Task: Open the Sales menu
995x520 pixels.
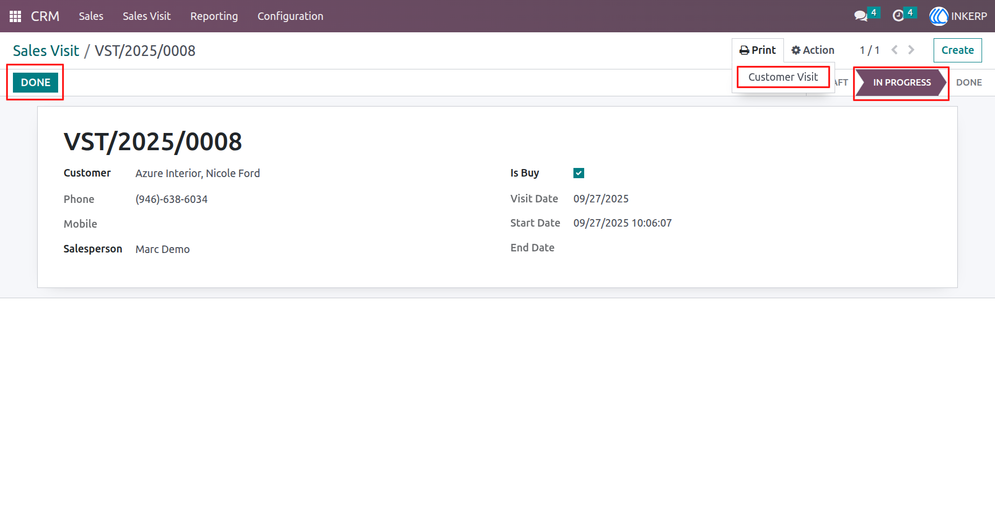Action: [x=91, y=16]
